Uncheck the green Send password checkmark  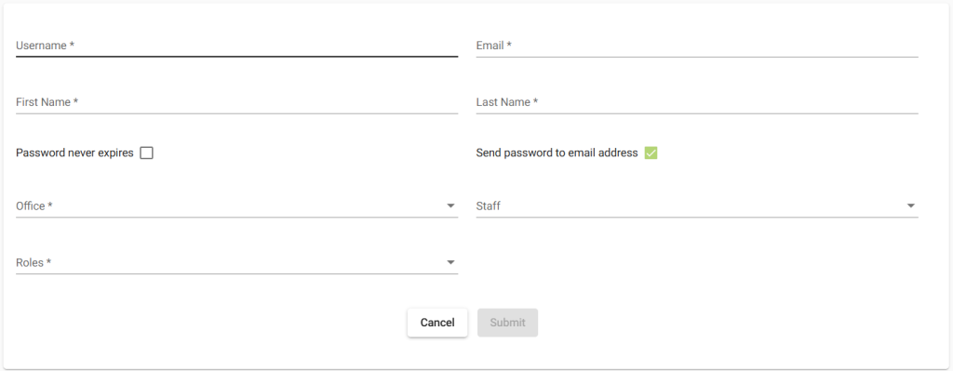(651, 153)
